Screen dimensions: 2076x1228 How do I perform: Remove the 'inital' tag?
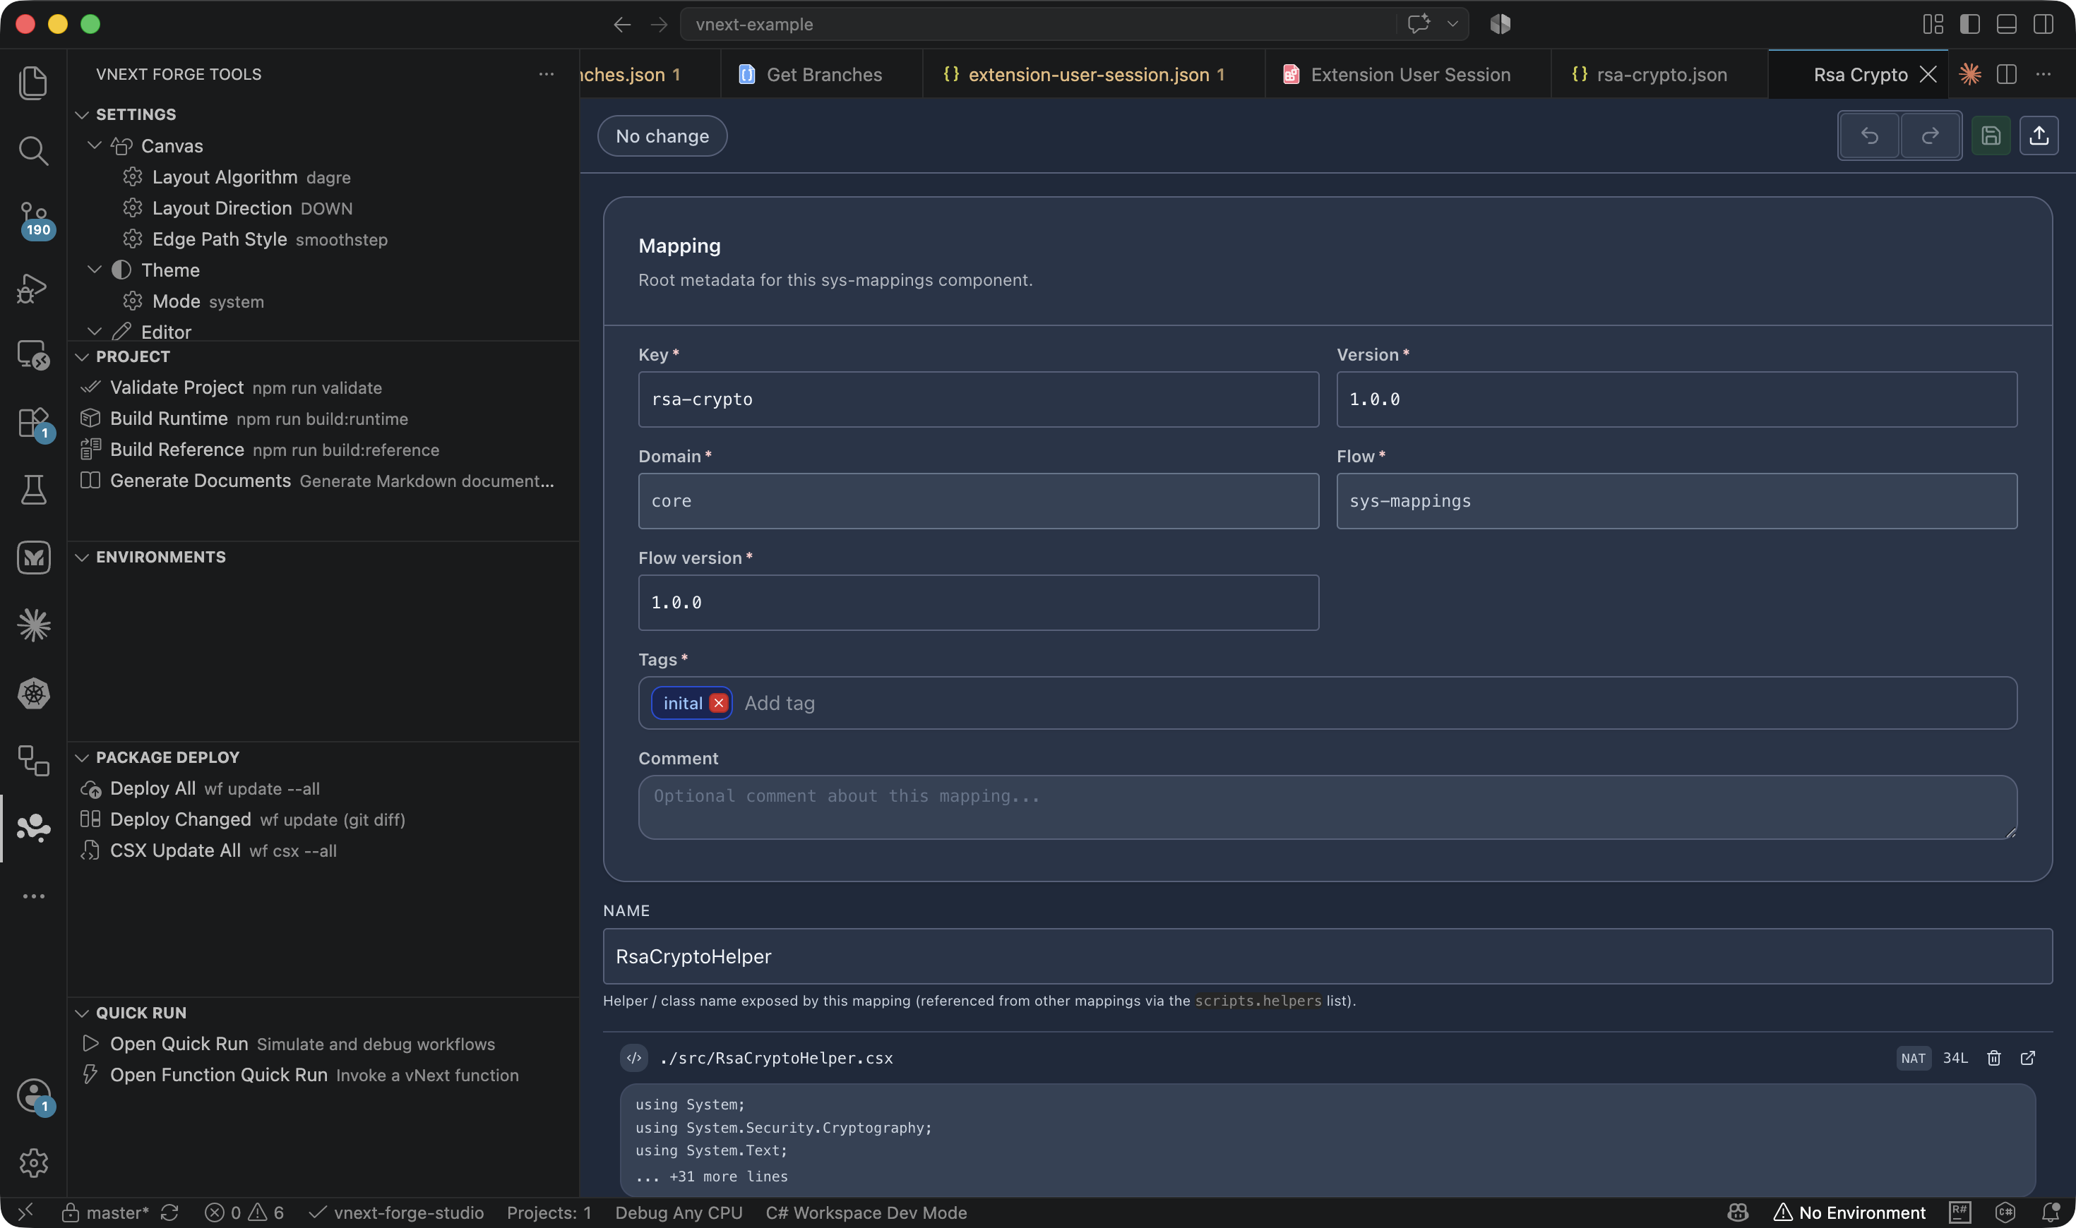tap(719, 704)
